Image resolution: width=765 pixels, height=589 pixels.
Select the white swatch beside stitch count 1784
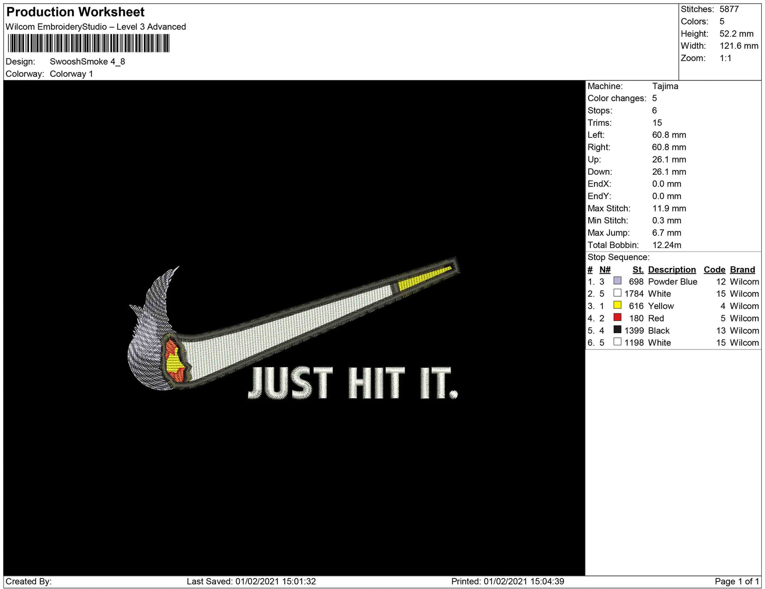pyautogui.click(x=617, y=293)
